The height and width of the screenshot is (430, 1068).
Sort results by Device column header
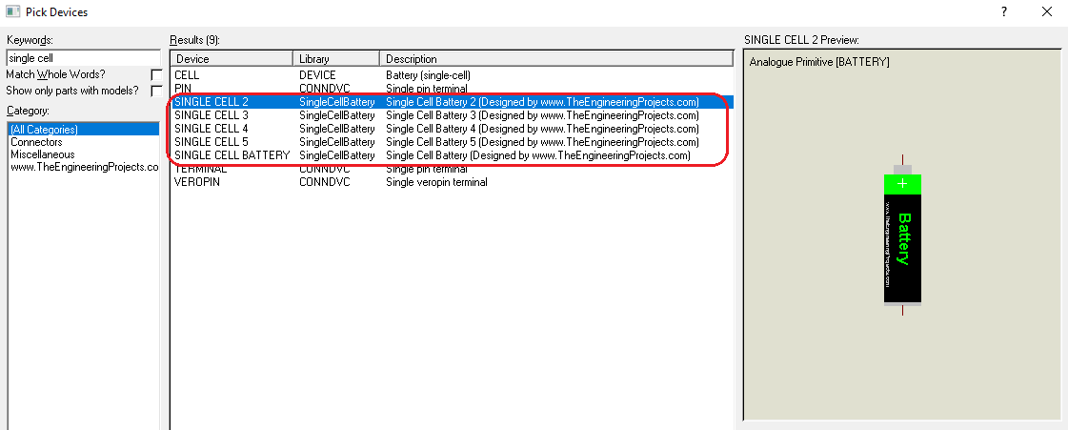(231, 59)
